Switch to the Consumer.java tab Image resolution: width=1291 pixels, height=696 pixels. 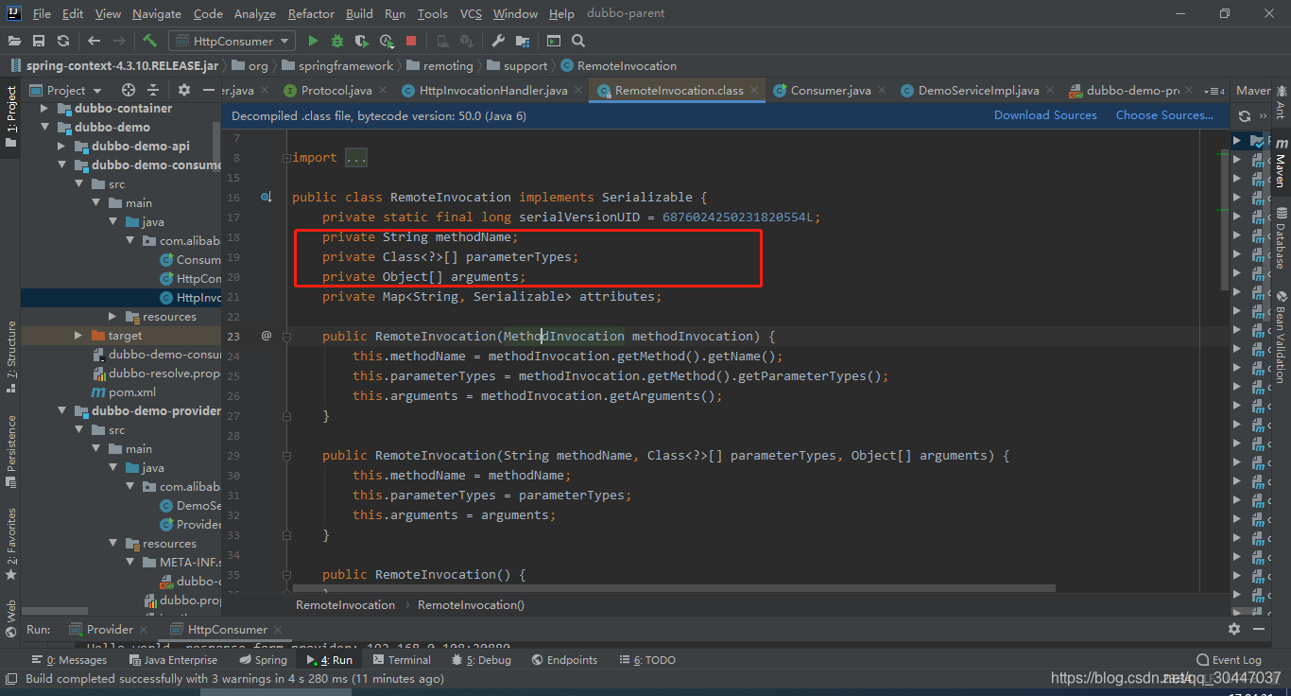pyautogui.click(x=830, y=90)
